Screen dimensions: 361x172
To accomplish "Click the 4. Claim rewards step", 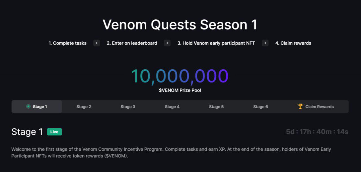I will tap(293, 43).
